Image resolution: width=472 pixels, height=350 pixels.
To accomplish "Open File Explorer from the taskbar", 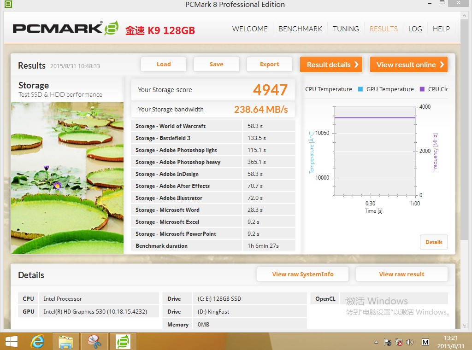I will (65, 342).
